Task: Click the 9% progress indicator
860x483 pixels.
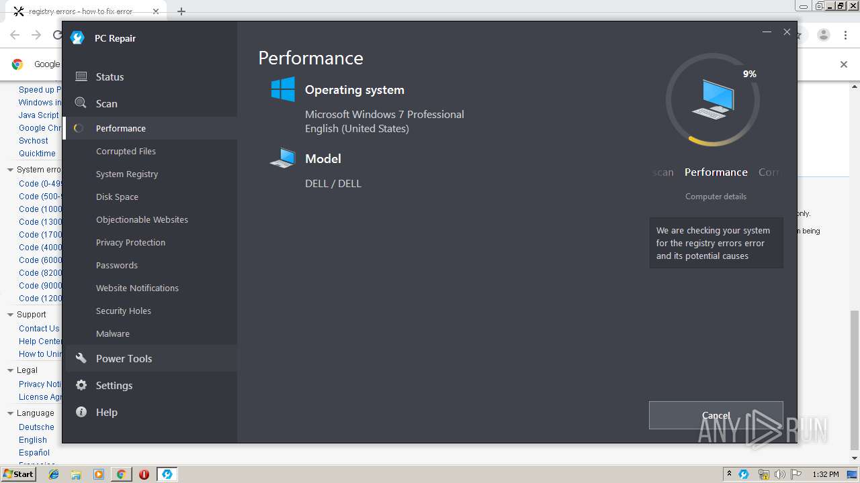Action: click(x=750, y=74)
